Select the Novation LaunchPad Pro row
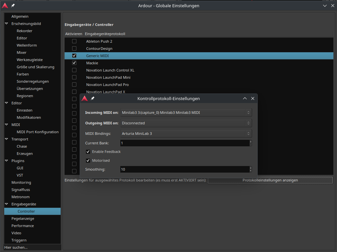Image resolution: width=337 pixels, height=252 pixels. [x=199, y=85]
